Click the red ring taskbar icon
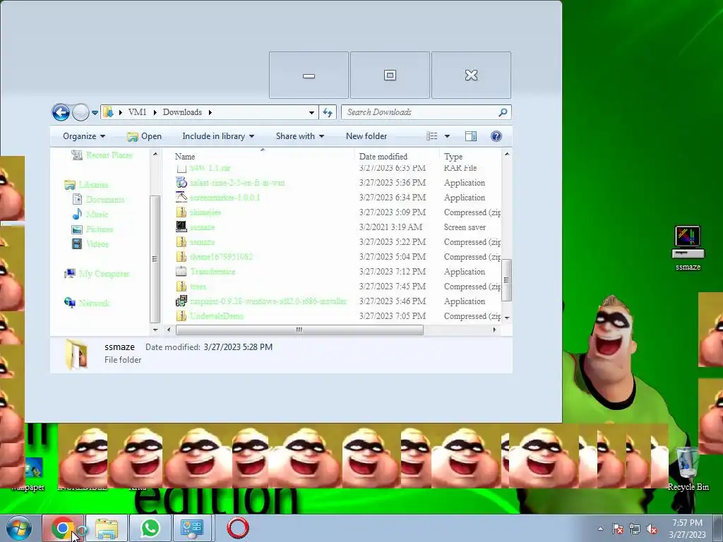 click(x=237, y=528)
